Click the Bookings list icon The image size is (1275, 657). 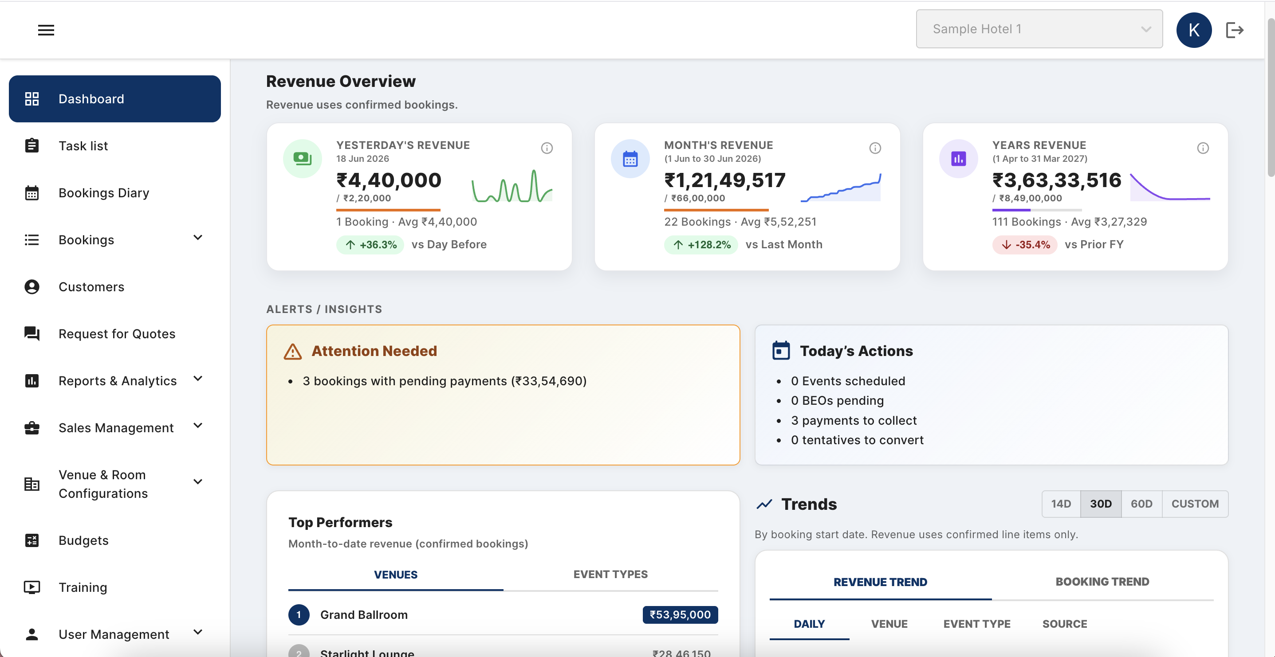coord(31,240)
